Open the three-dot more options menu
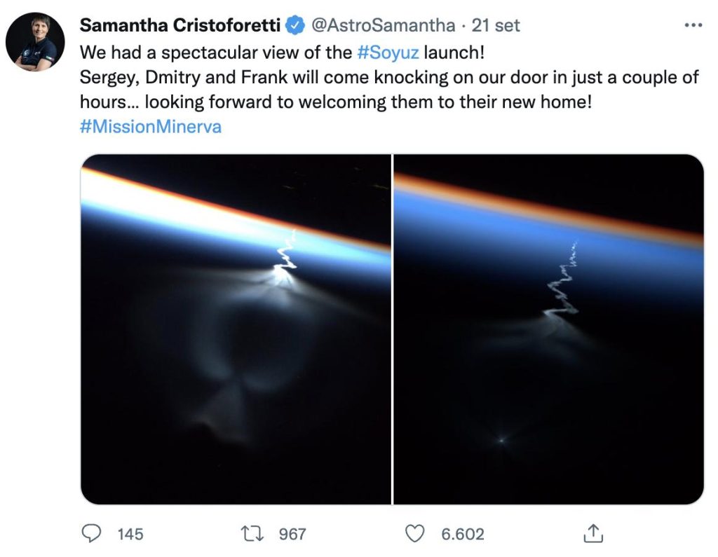718x557 pixels. [693, 25]
